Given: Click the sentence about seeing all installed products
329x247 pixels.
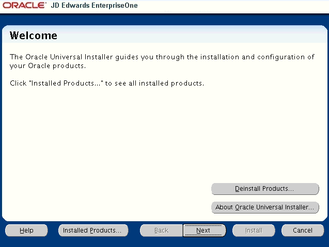Looking at the screenshot, I should tap(107, 83).
